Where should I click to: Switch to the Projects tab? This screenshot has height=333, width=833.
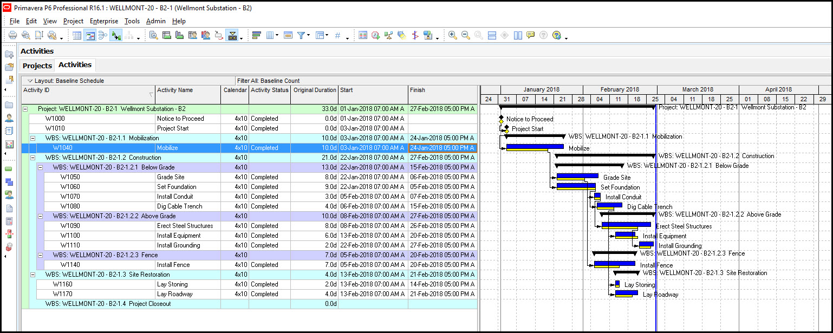[x=37, y=66]
